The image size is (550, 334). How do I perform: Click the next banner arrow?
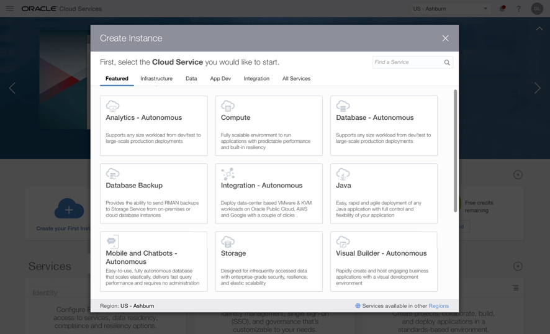tap(538, 88)
